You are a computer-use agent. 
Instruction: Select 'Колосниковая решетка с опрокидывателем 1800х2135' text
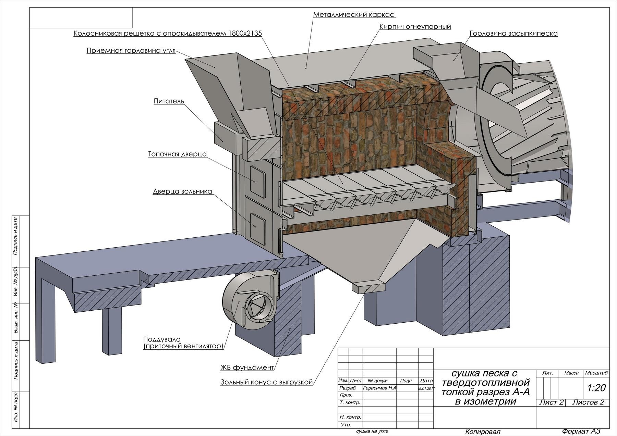[168, 33]
